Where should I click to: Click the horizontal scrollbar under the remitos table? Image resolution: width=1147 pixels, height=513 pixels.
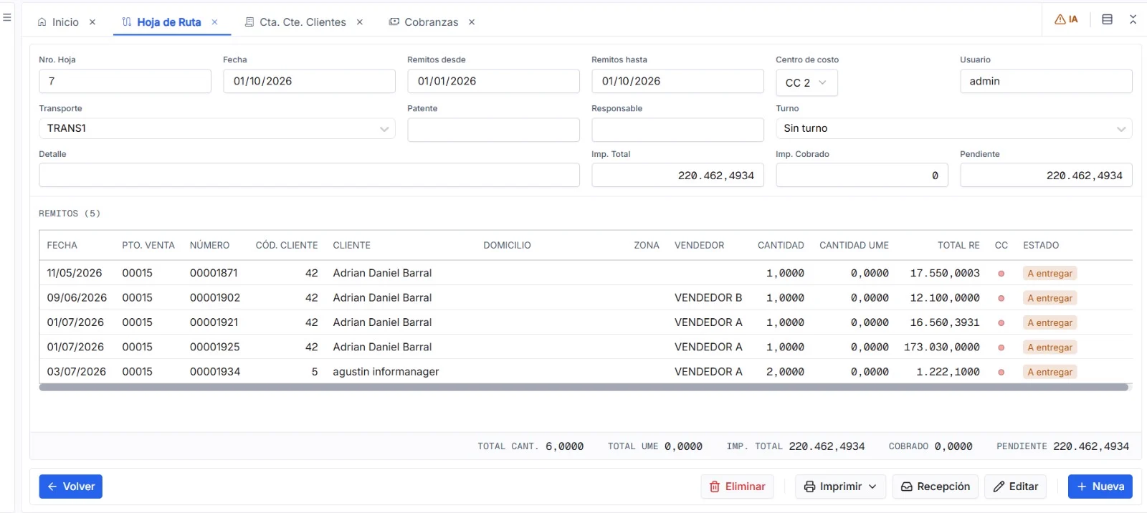pos(584,388)
